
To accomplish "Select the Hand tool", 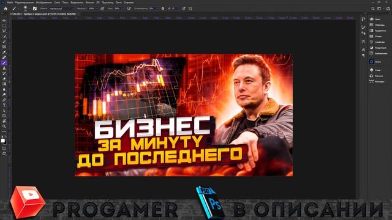I will coord(4,121).
